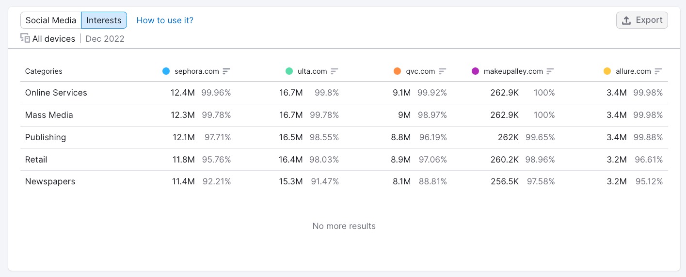Click the ulta.com header label
This screenshot has height=277, width=686.
(x=312, y=71)
